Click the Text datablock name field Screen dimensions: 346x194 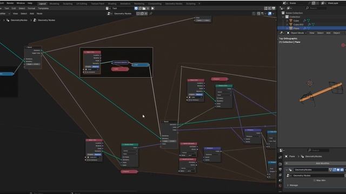123,9
